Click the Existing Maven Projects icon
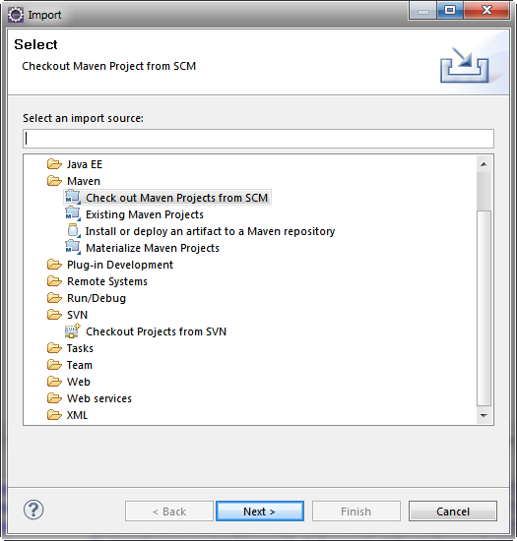The width and height of the screenshot is (517, 541). (x=73, y=213)
